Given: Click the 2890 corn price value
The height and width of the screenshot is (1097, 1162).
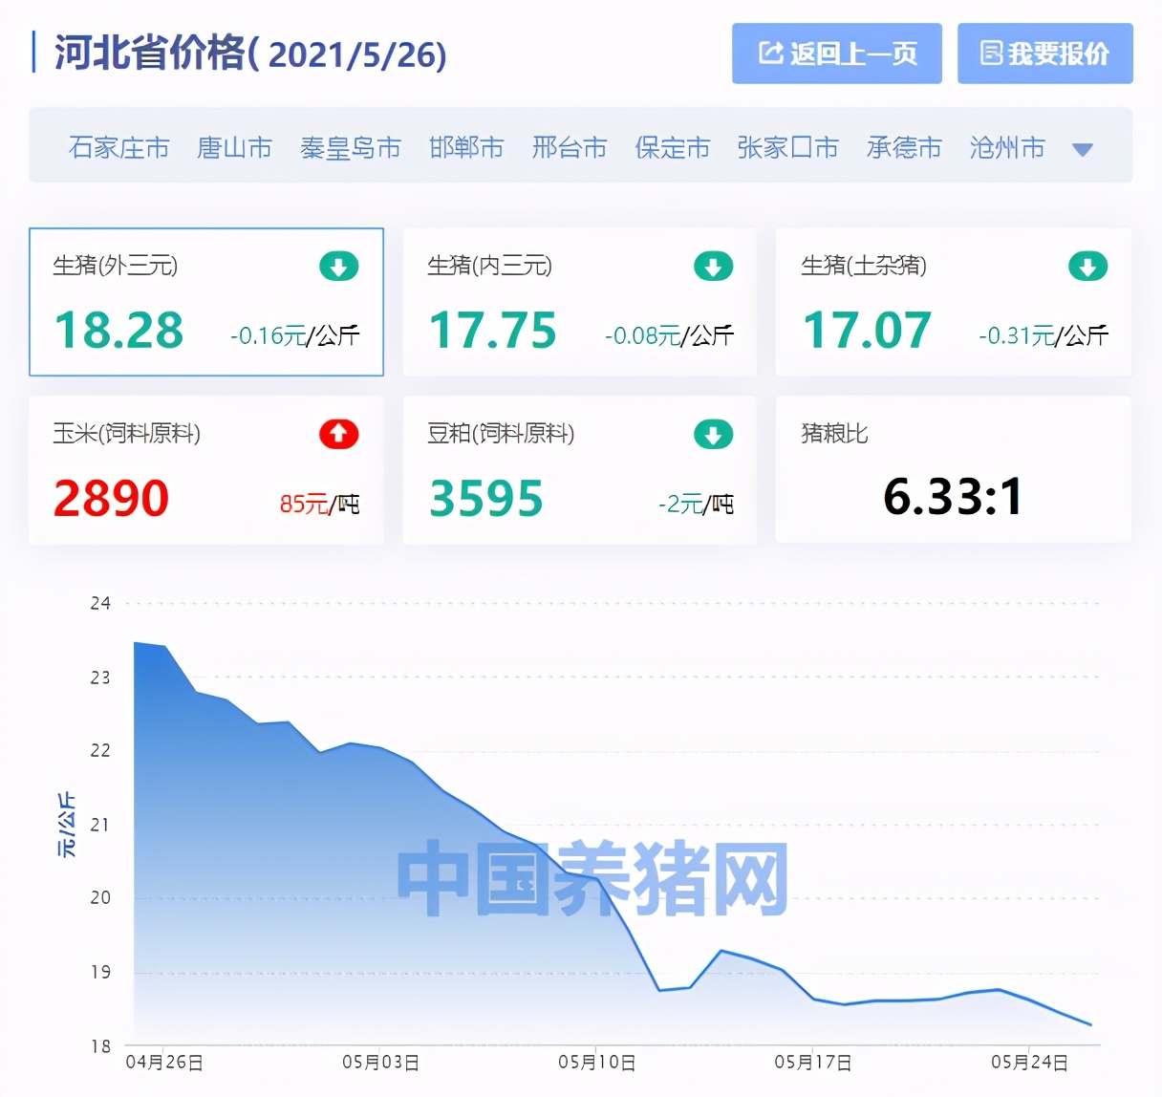Looking at the screenshot, I should point(112,499).
